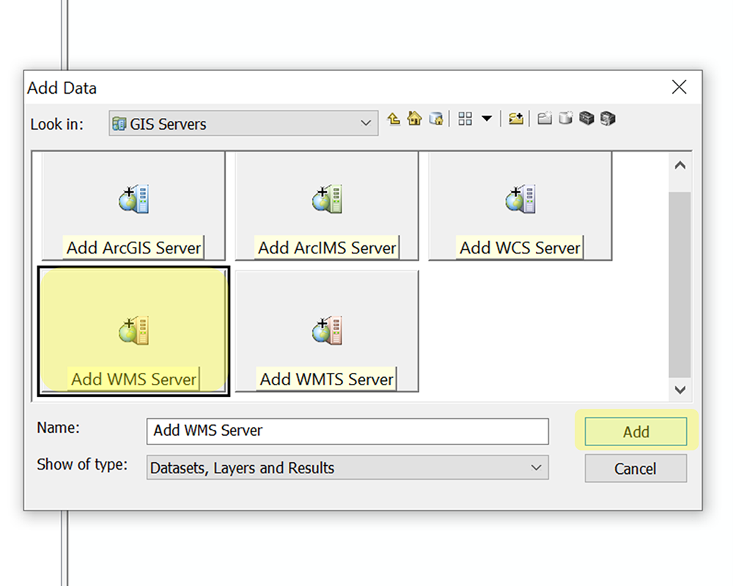Click inside the Name text field
The image size is (733, 586).
coord(347,431)
